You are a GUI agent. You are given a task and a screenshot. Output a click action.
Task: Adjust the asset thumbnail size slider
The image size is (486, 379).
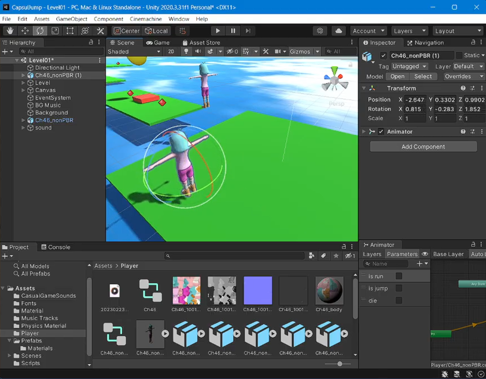click(x=339, y=364)
